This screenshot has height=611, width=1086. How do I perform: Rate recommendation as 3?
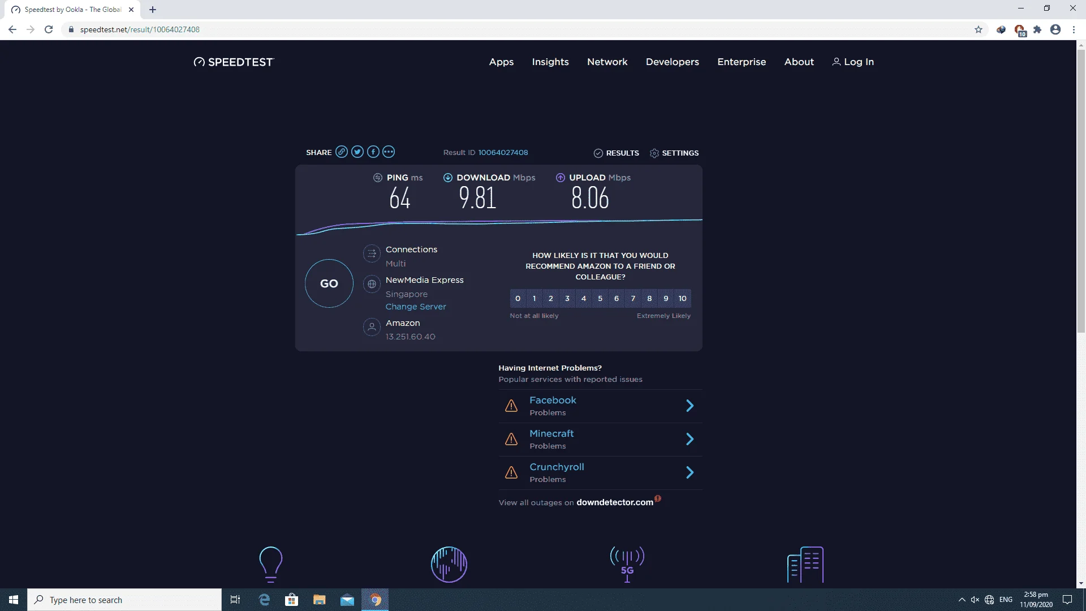tap(567, 299)
